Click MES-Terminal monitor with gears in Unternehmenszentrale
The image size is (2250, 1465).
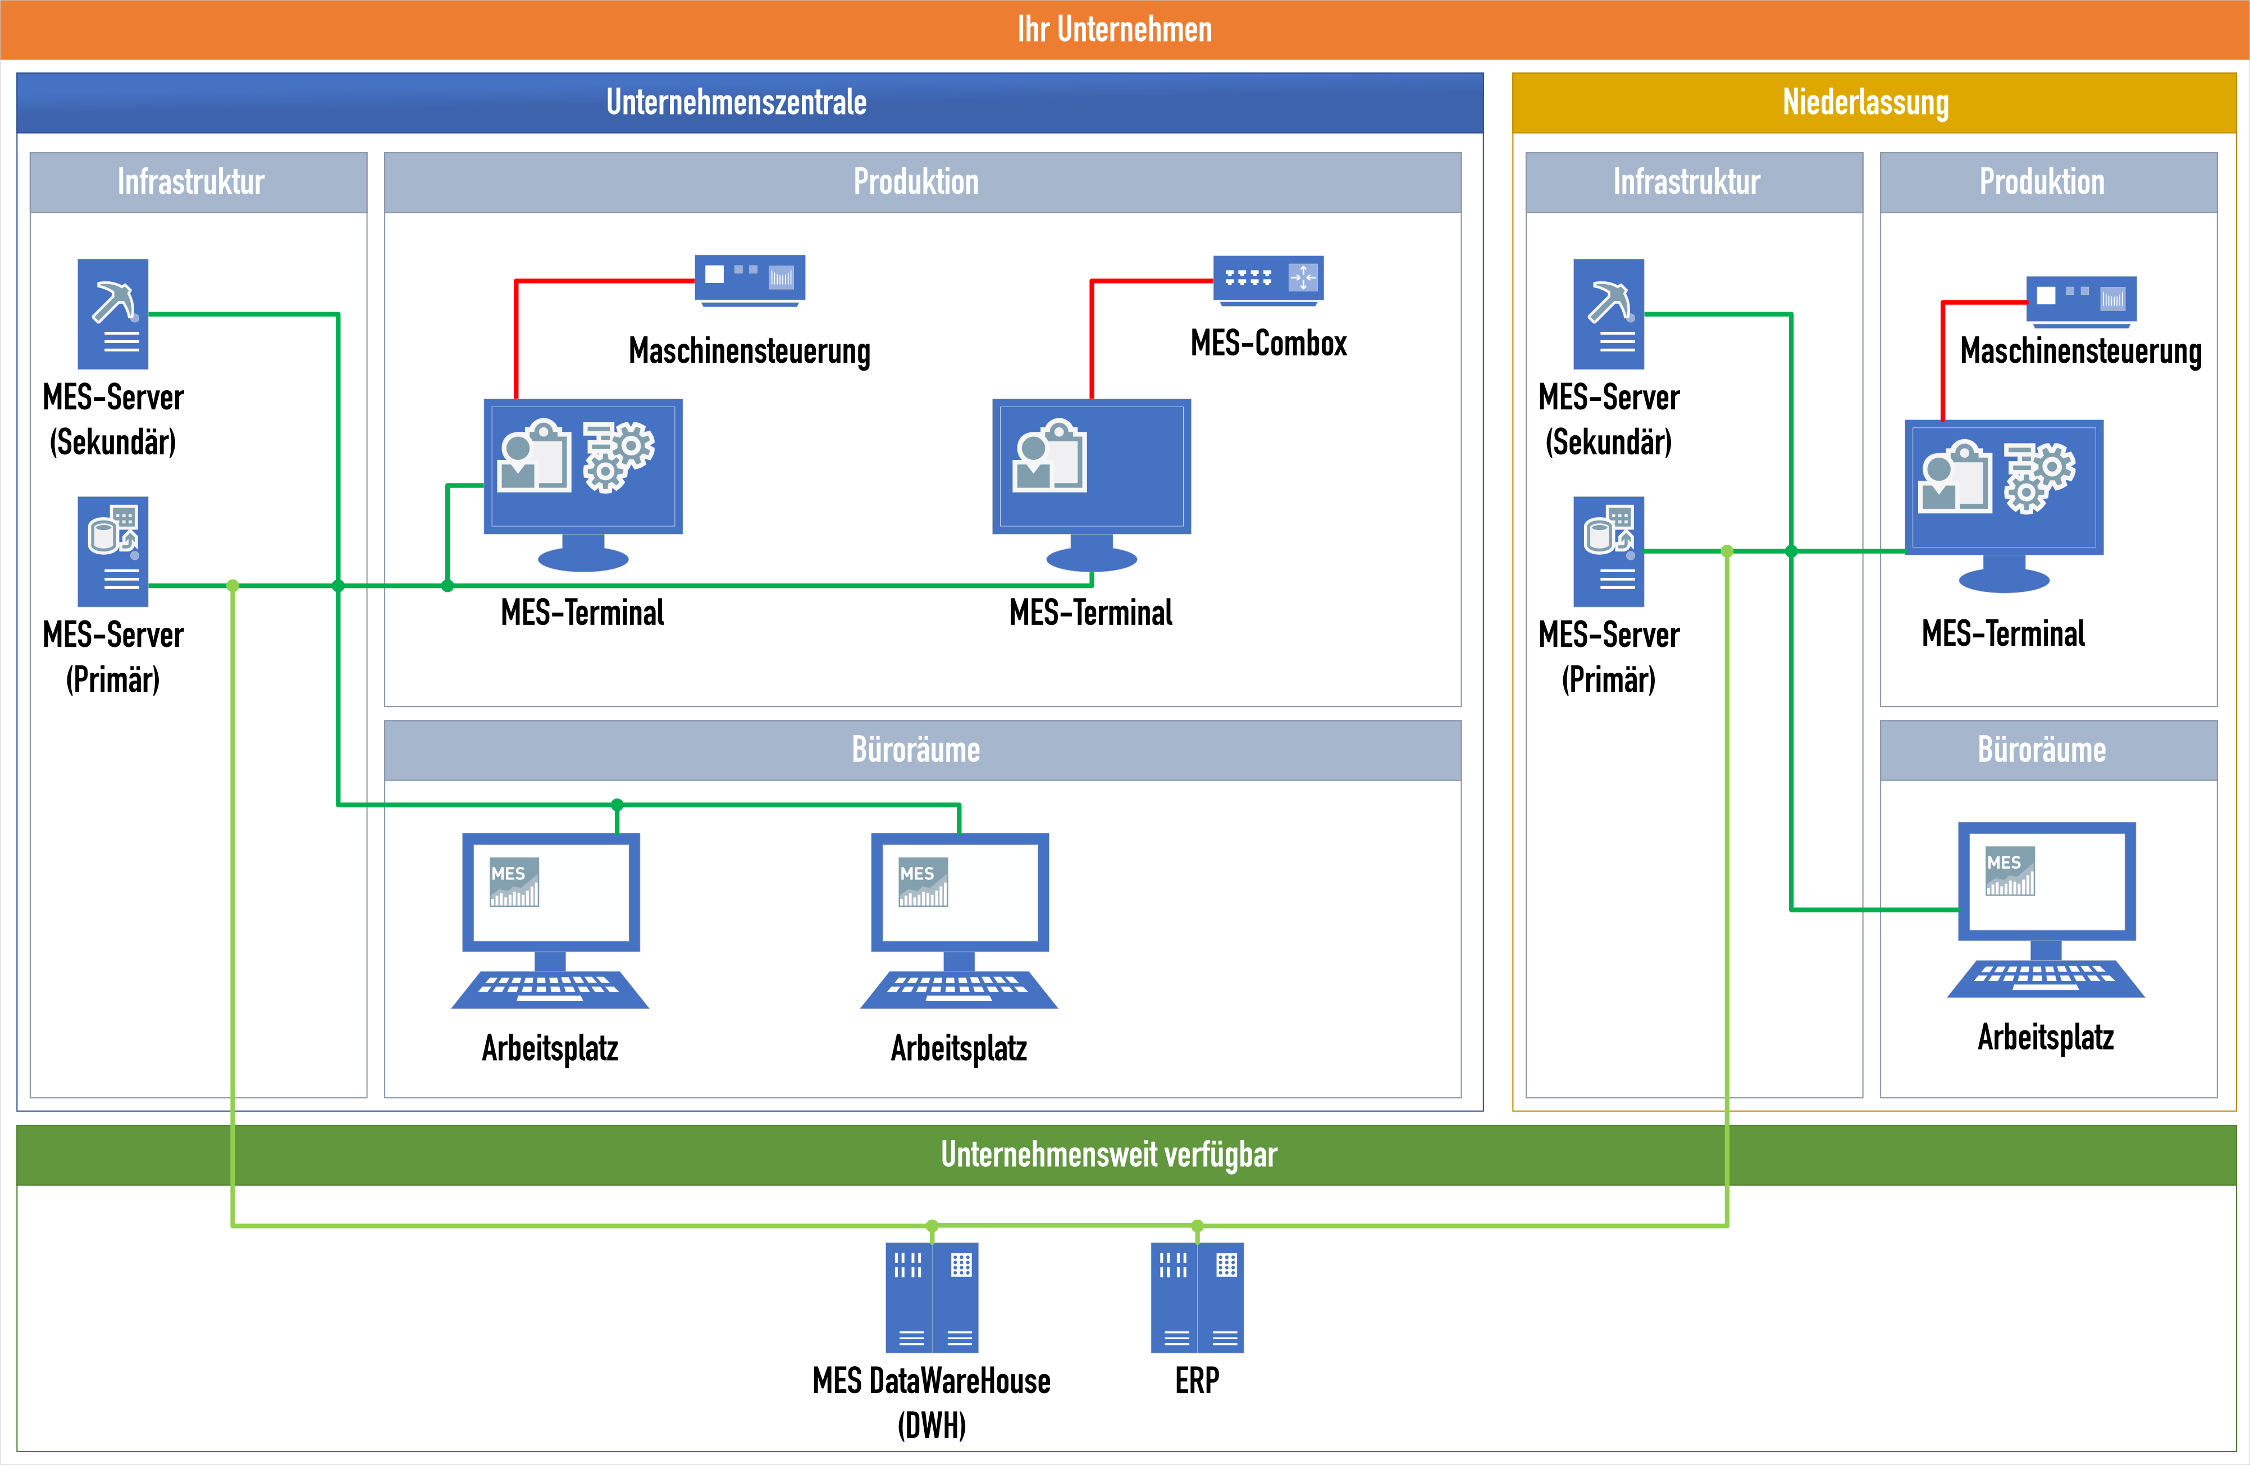(x=582, y=484)
